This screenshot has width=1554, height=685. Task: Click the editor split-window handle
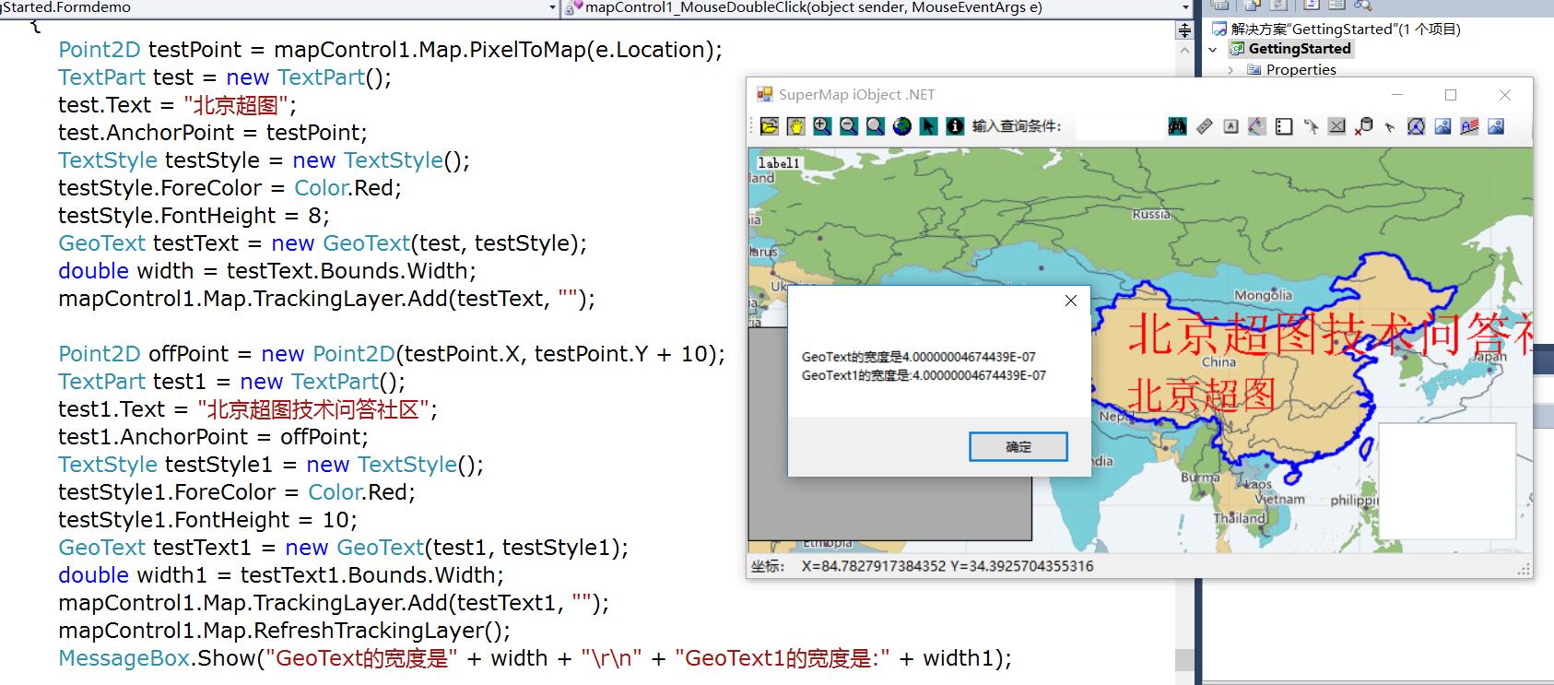coord(1185,30)
